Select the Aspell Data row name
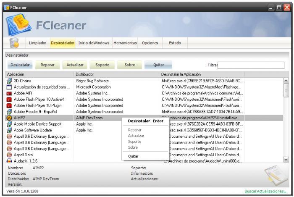 click(23, 155)
